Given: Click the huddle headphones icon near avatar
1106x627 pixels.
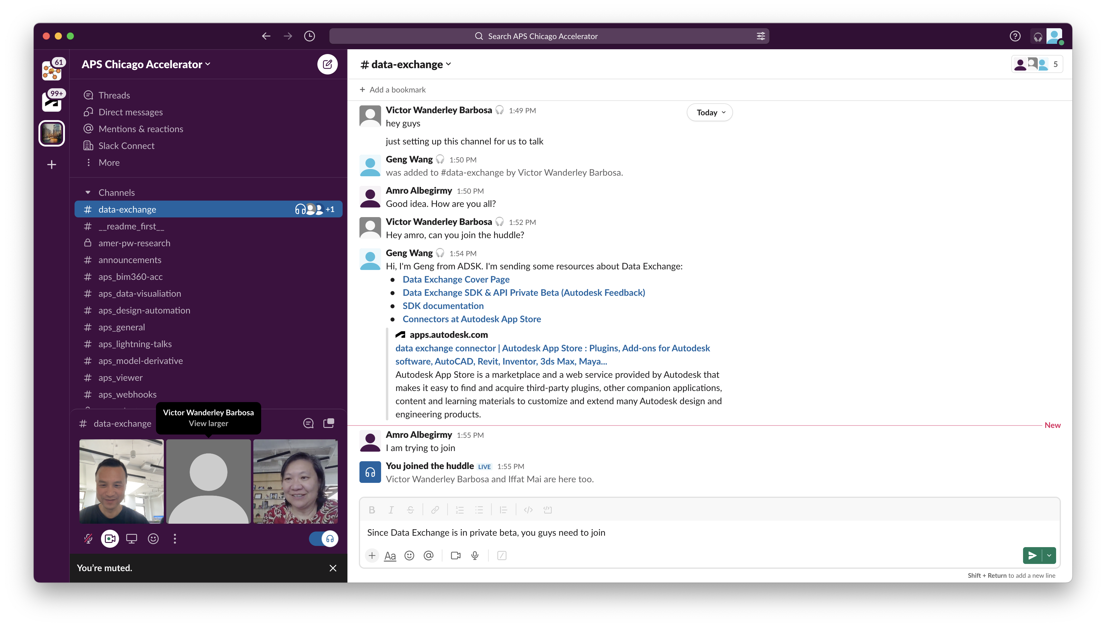Looking at the screenshot, I should tap(1037, 37).
